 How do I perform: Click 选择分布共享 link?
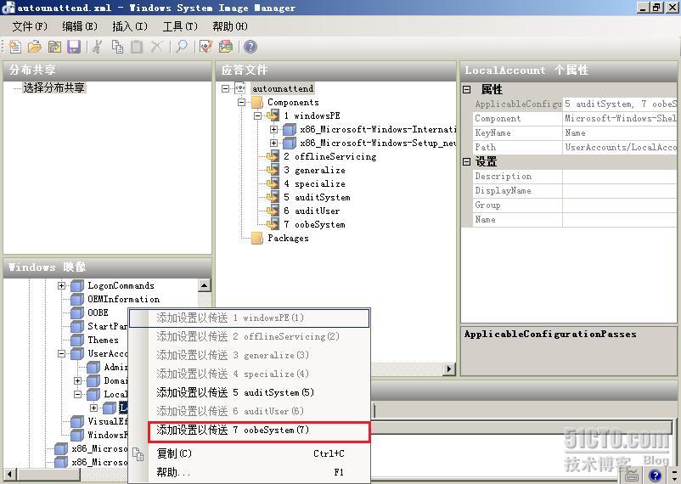click(53, 87)
